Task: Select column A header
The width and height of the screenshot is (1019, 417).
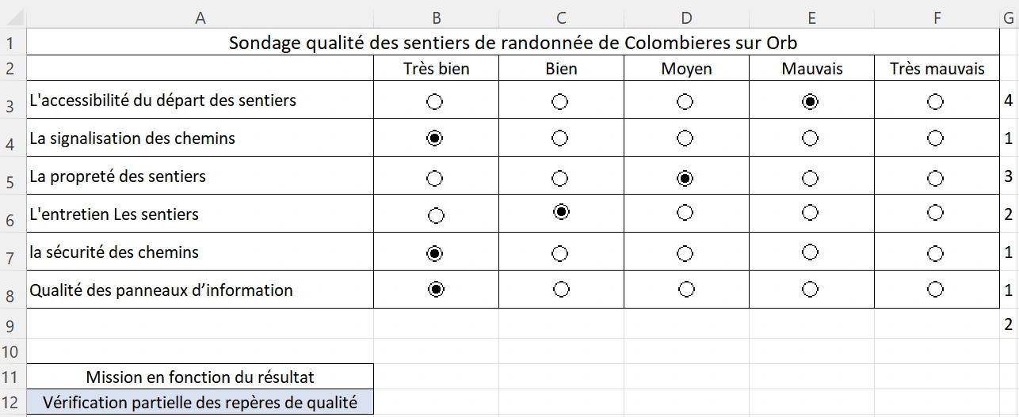Action: (x=200, y=18)
